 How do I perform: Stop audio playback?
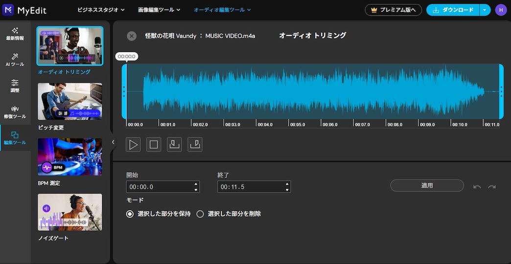[154, 145]
